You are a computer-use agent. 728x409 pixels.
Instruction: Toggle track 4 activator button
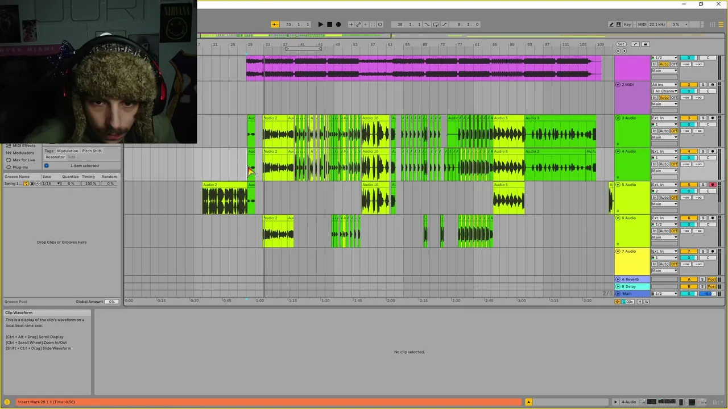[x=689, y=152]
